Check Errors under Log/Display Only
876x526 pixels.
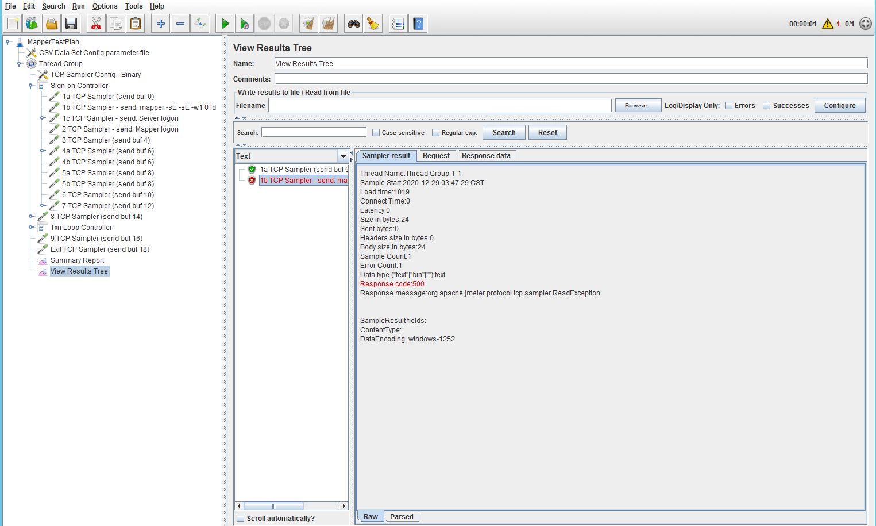[730, 105]
